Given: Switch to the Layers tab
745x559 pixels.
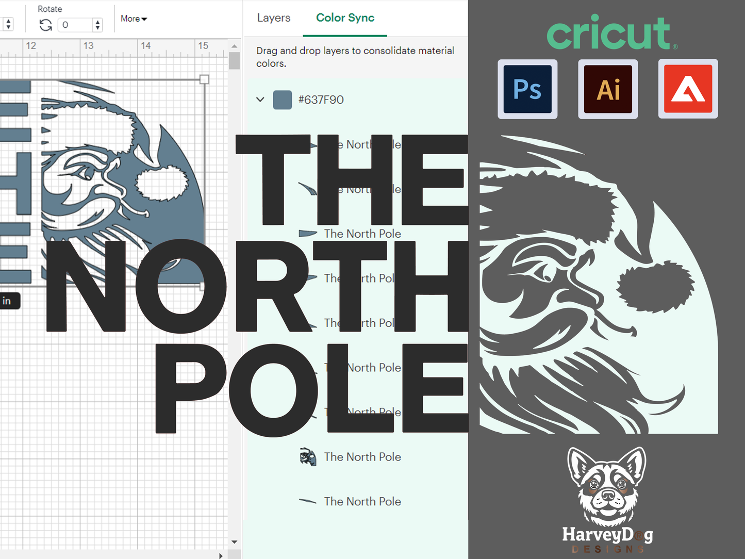Looking at the screenshot, I should point(274,18).
